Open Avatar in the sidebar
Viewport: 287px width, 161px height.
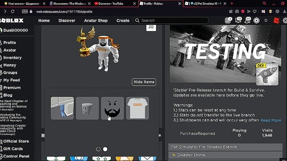[x=9, y=50]
